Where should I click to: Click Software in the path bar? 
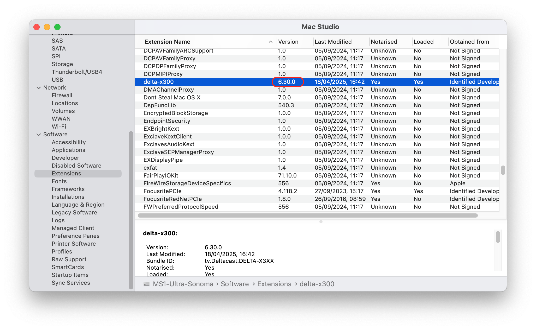[235, 284]
